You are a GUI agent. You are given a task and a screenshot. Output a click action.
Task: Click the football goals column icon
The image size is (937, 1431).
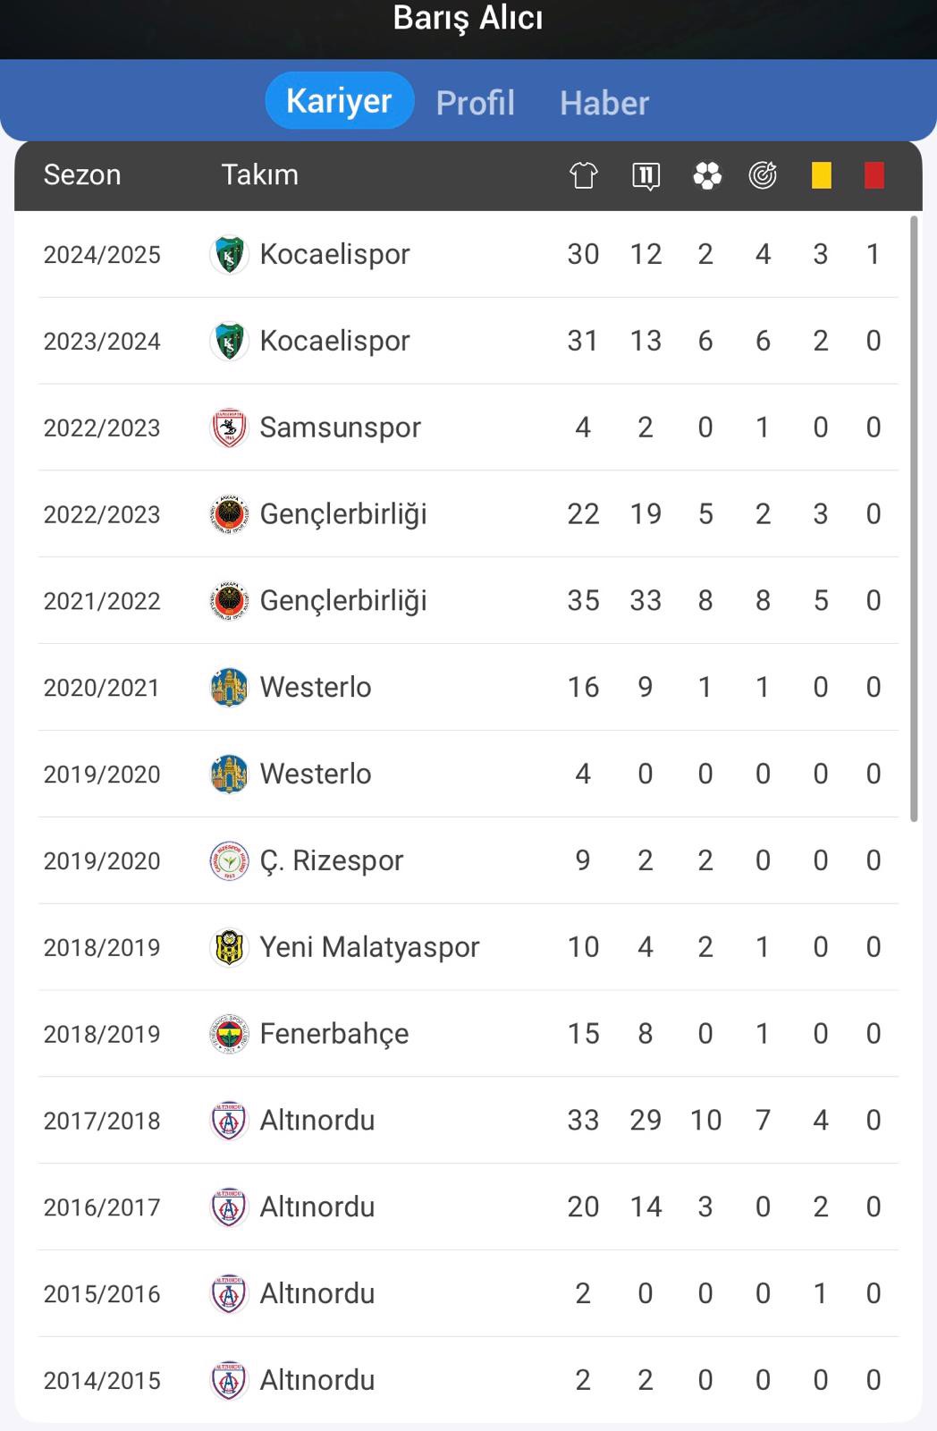[706, 175]
